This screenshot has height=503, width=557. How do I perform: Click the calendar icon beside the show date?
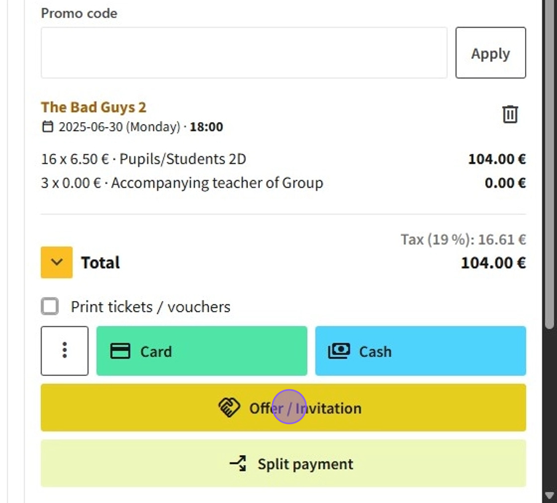(47, 128)
